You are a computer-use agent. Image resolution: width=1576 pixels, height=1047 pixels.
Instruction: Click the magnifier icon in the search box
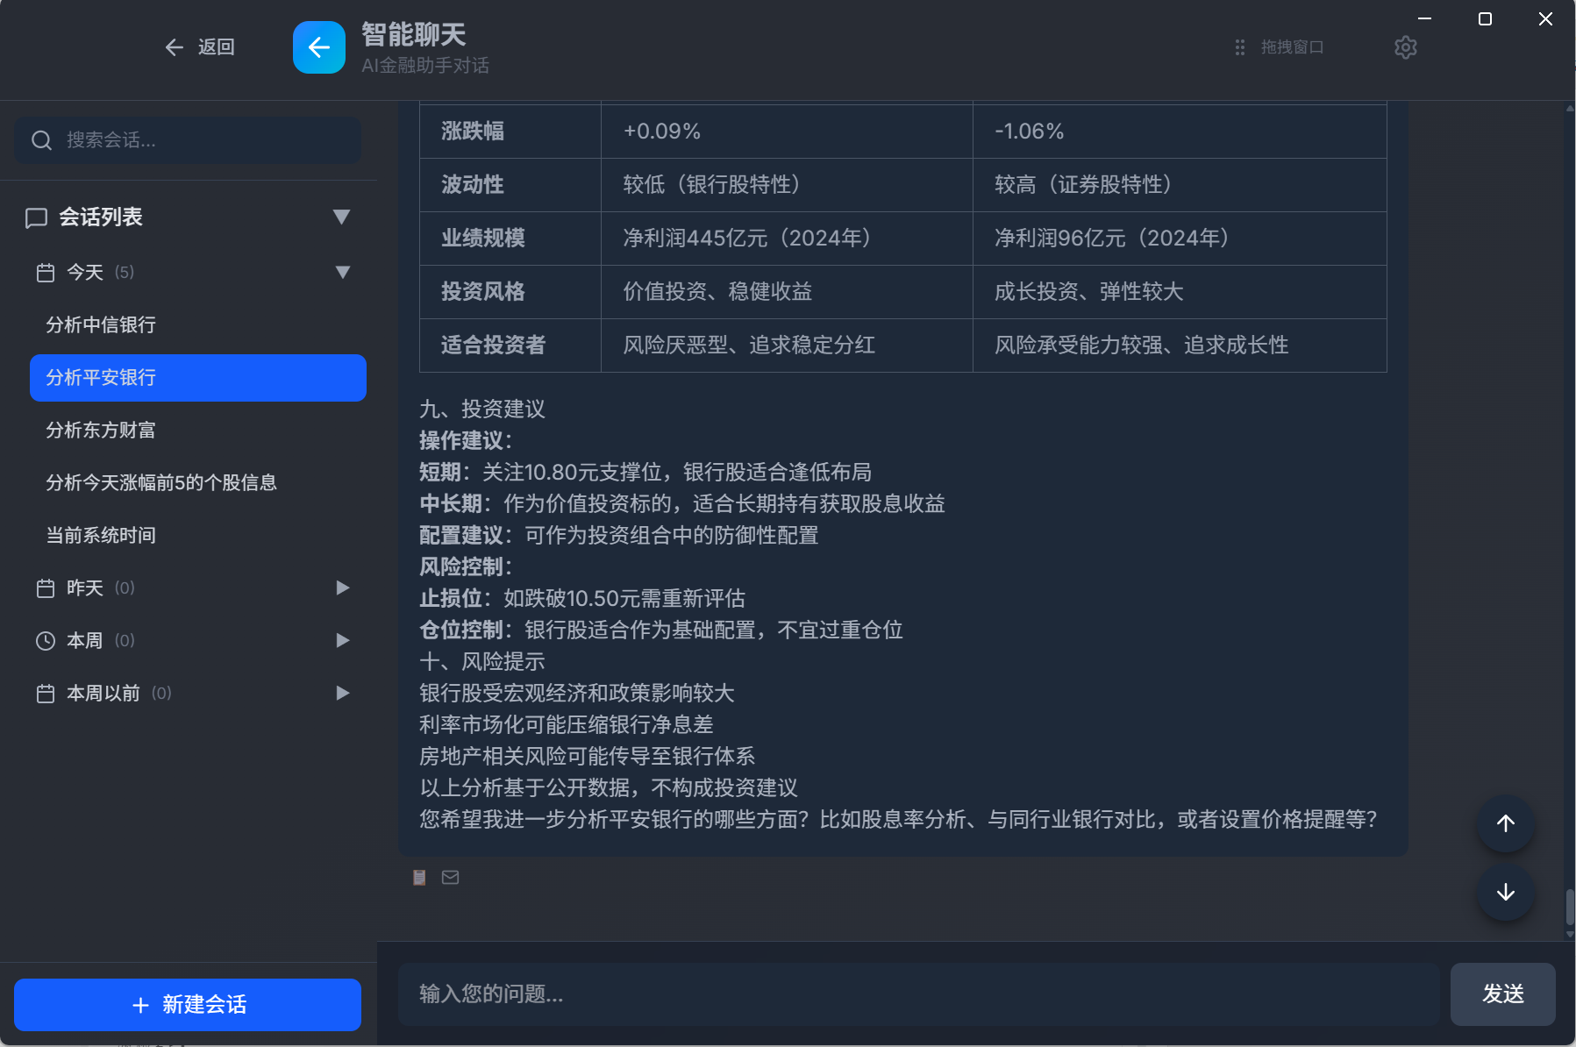coord(41,140)
